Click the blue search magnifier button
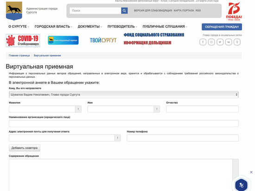255x191 pixels. (x=124, y=11)
